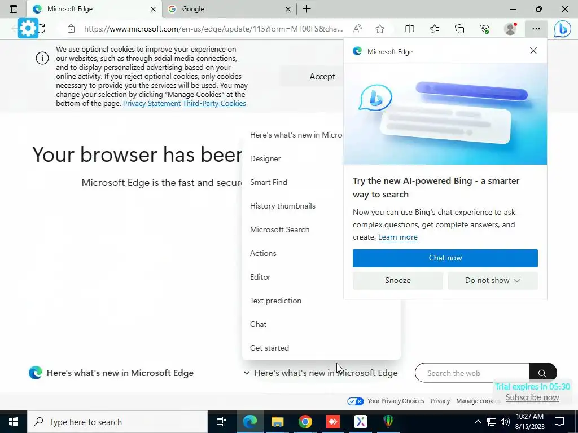Click the taskbar search box
578x433 pixels.
click(x=117, y=422)
